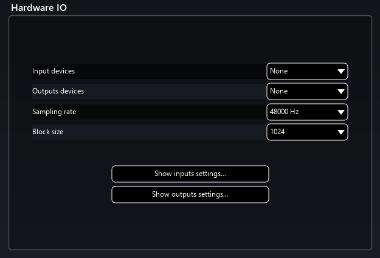Screen dimensions: 380x258
Task: Click the Input devices label
Action: (54, 71)
